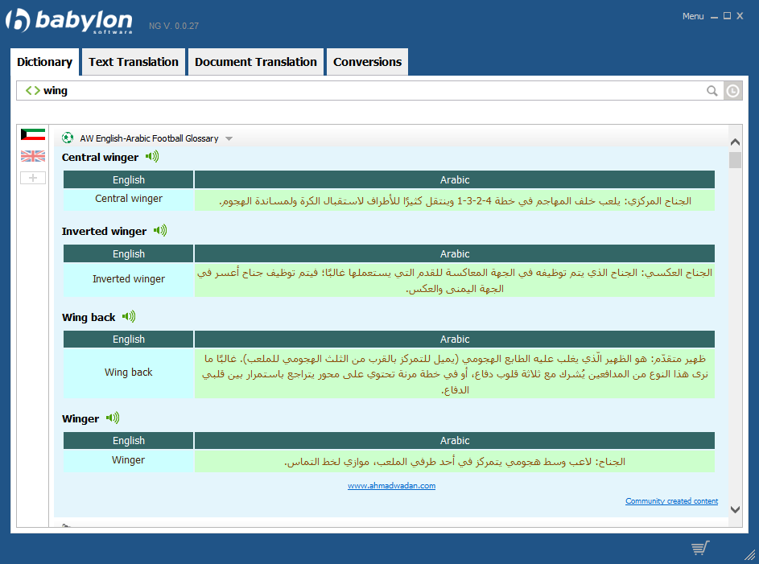Open www.ahmadwadan.com link

[x=391, y=486]
